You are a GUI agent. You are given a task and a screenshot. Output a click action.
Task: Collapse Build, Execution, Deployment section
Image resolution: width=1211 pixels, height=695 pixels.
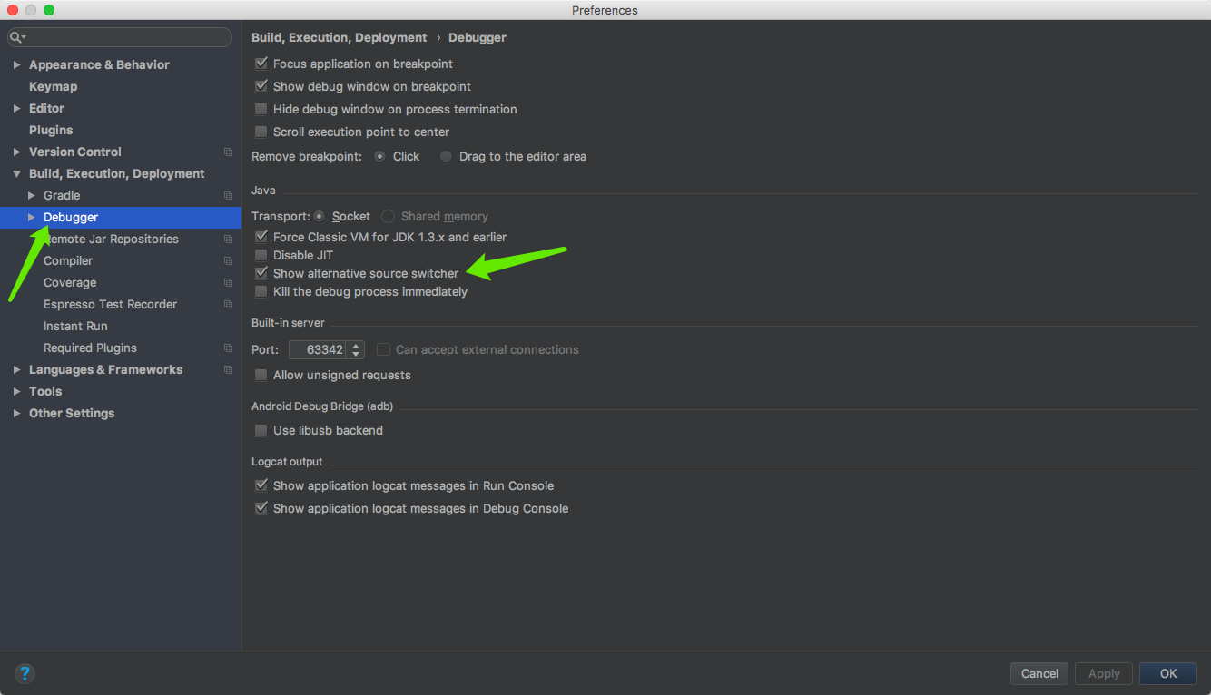[16, 173]
